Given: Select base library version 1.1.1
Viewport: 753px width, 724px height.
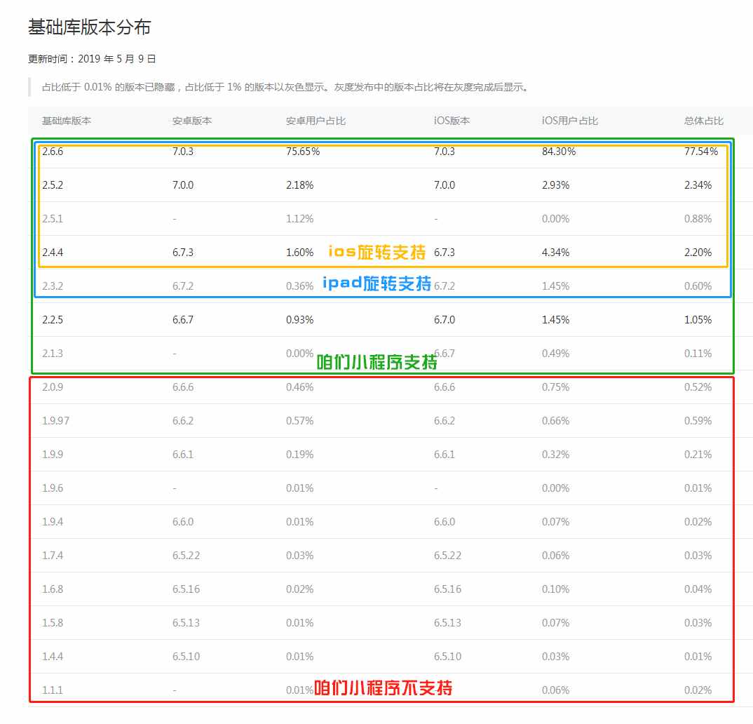Looking at the screenshot, I should pos(53,690).
